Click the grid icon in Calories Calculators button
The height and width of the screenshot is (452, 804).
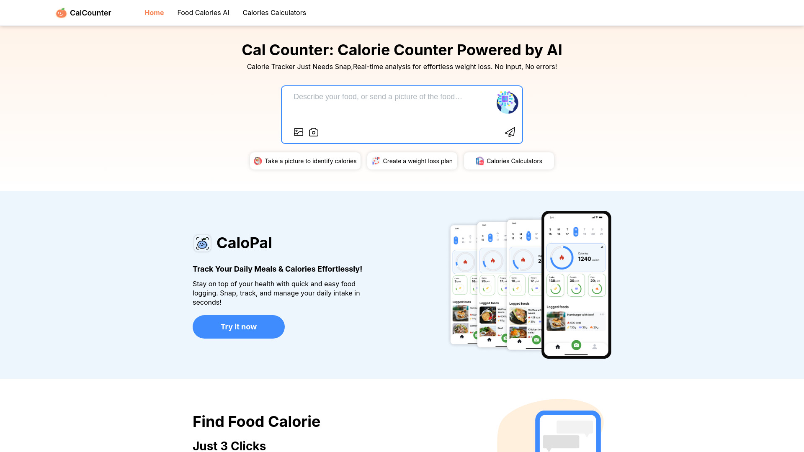click(479, 161)
